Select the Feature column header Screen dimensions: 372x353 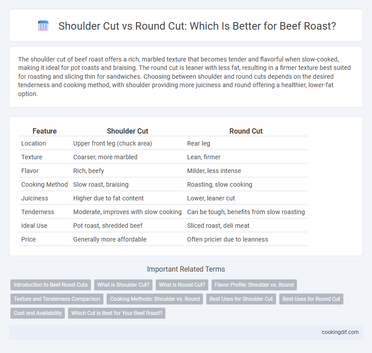tap(44, 131)
